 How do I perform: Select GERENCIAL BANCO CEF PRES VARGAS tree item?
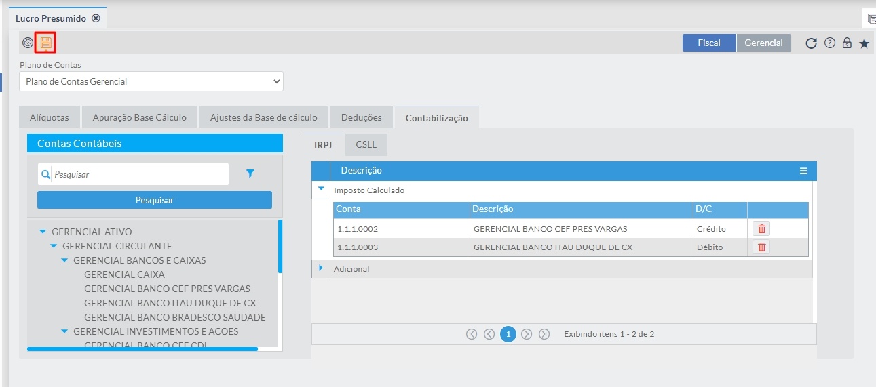[167, 289]
